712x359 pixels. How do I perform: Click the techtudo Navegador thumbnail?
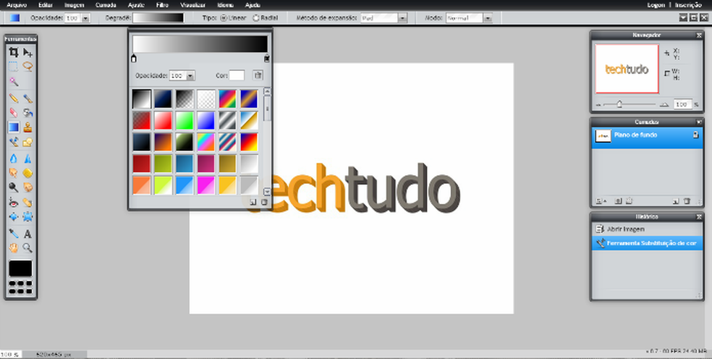click(x=627, y=69)
